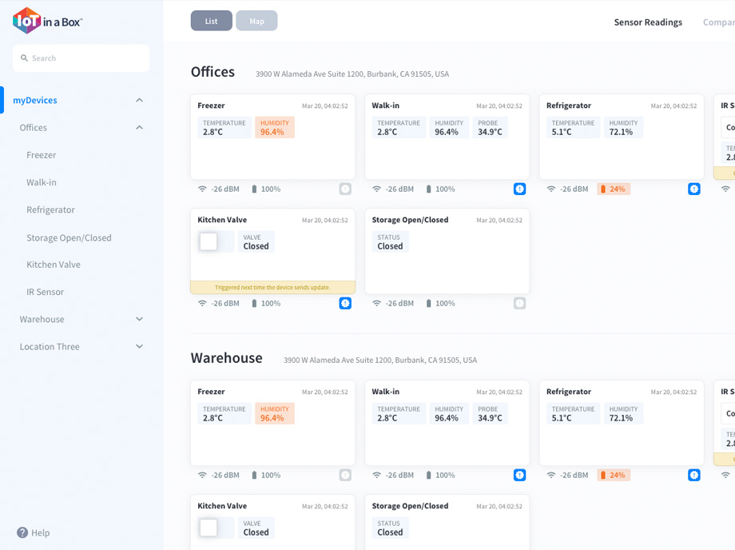Click wifi signal icon under Offices Walk-in card

pos(376,189)
